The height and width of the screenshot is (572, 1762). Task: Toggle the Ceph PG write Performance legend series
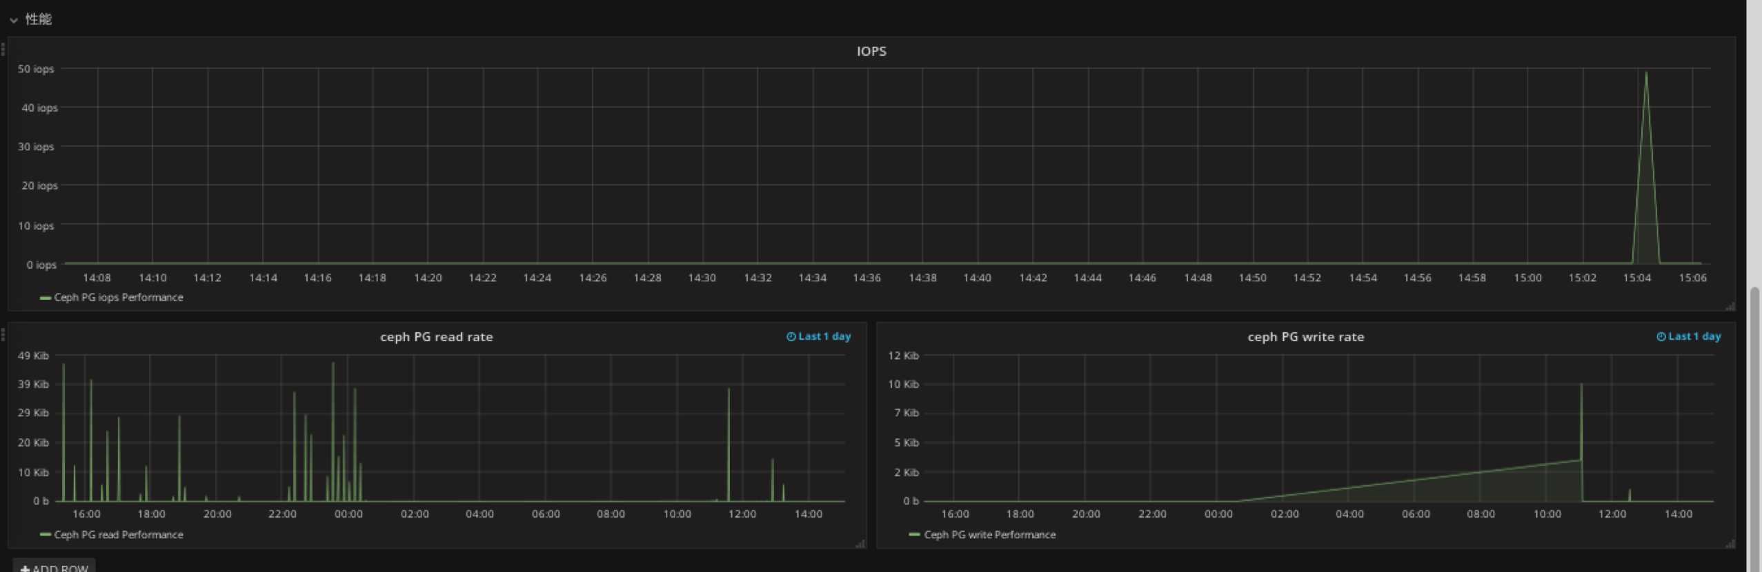click(x=989, y=535)
